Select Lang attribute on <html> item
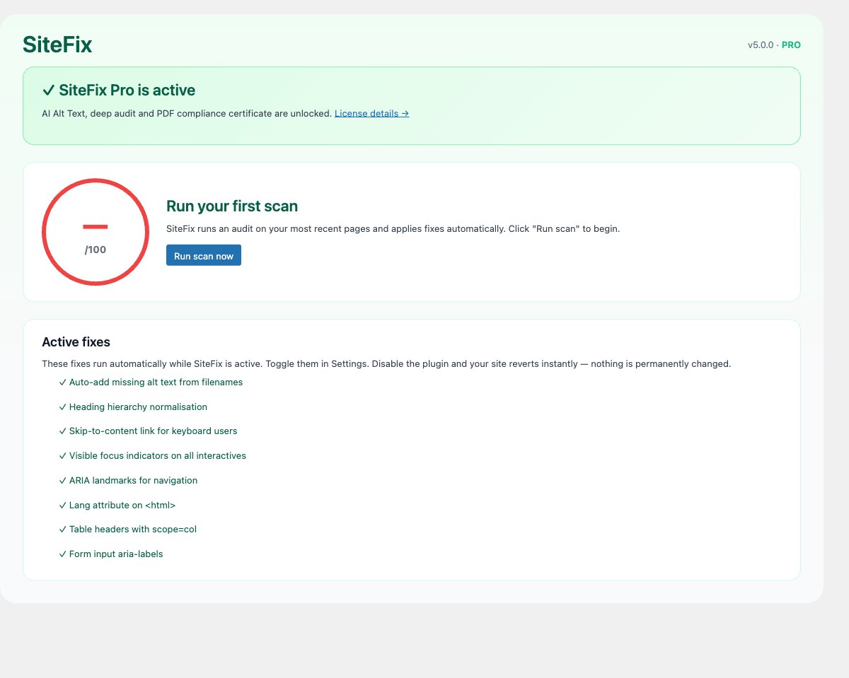This screenshot has width=849, height=678. coord(117,505)
